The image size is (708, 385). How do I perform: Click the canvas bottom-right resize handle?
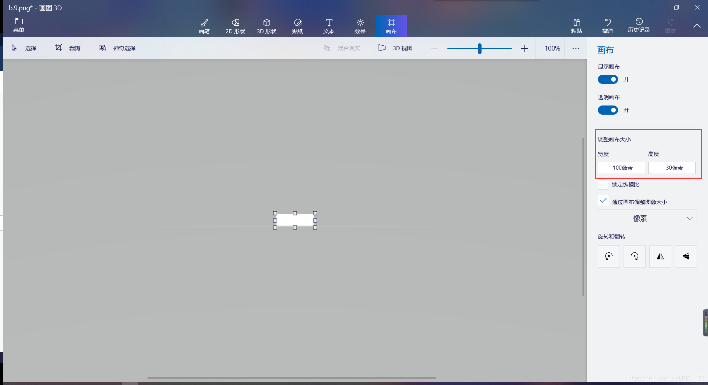(x=315, y=227)
